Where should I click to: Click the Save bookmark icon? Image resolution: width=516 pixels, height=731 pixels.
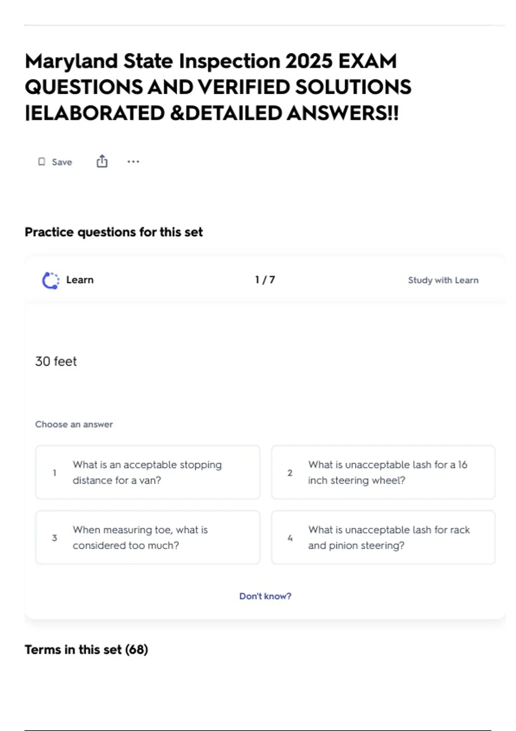[42, 162]
